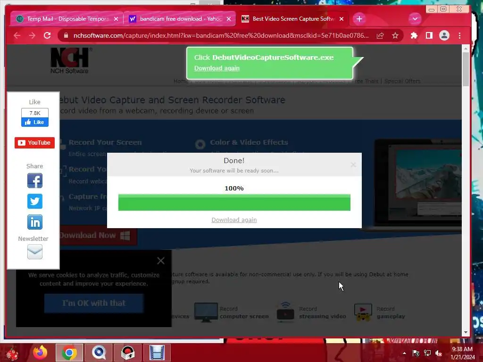Bookmark this page with the star icon

coord(395,36)
